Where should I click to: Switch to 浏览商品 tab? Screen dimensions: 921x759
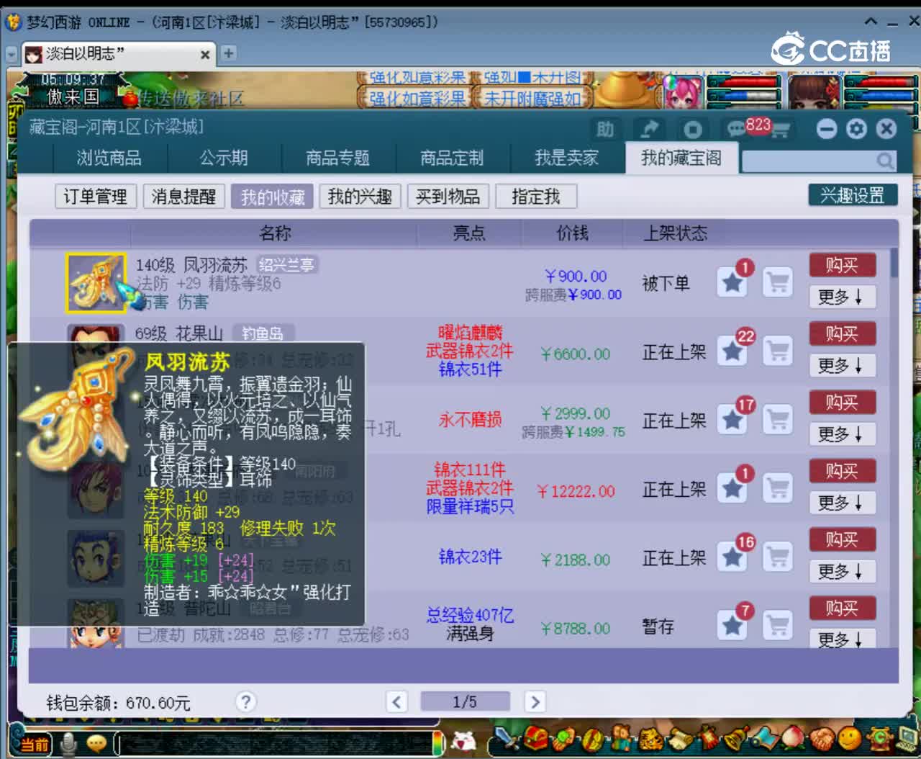coord(109,158)
